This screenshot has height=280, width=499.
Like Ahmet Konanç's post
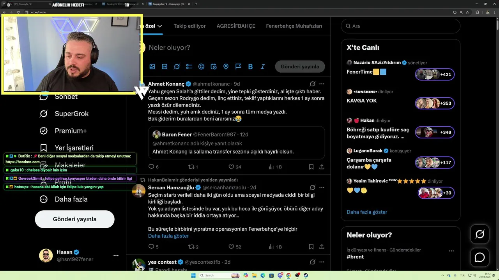(x=231, y=167)
